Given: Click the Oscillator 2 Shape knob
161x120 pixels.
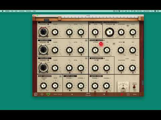Looking at the screenshot, I should point(55,50).
